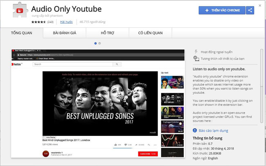Click the Audio Only Youtube puzzle-piece extension icon
This screenshot has height=166, width=266.
coord(20,10)
